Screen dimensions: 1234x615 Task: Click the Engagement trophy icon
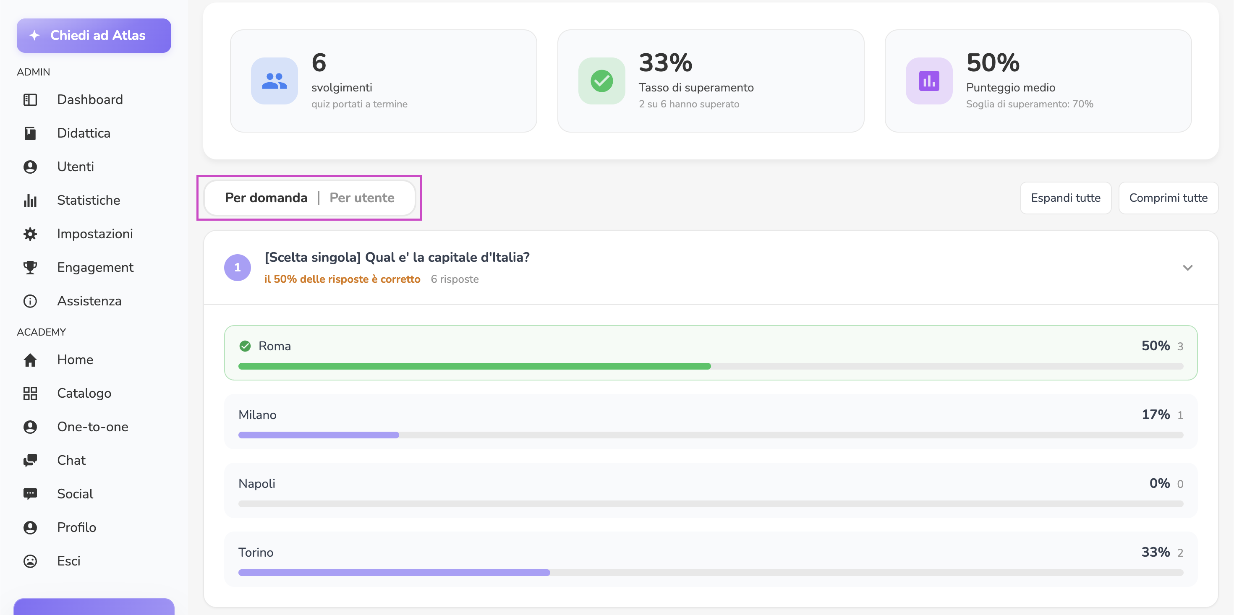point(30,267)
